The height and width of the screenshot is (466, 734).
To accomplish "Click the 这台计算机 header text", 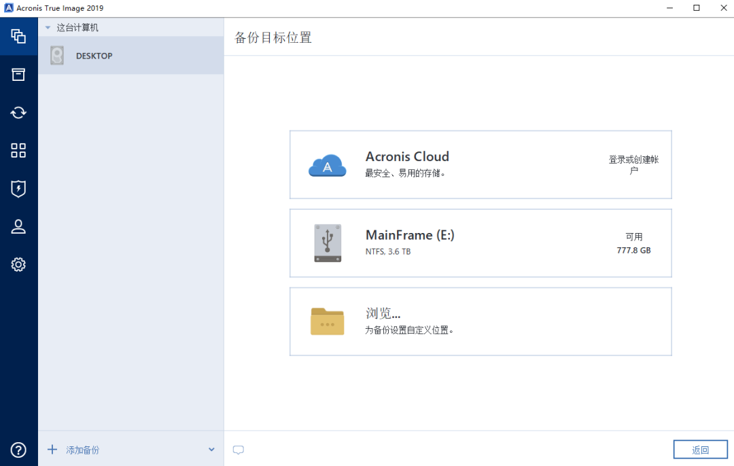I will click(x=77, y=28).
